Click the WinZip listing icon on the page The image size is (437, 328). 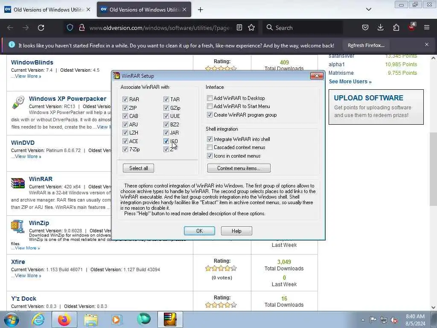(x=17, y=226)
